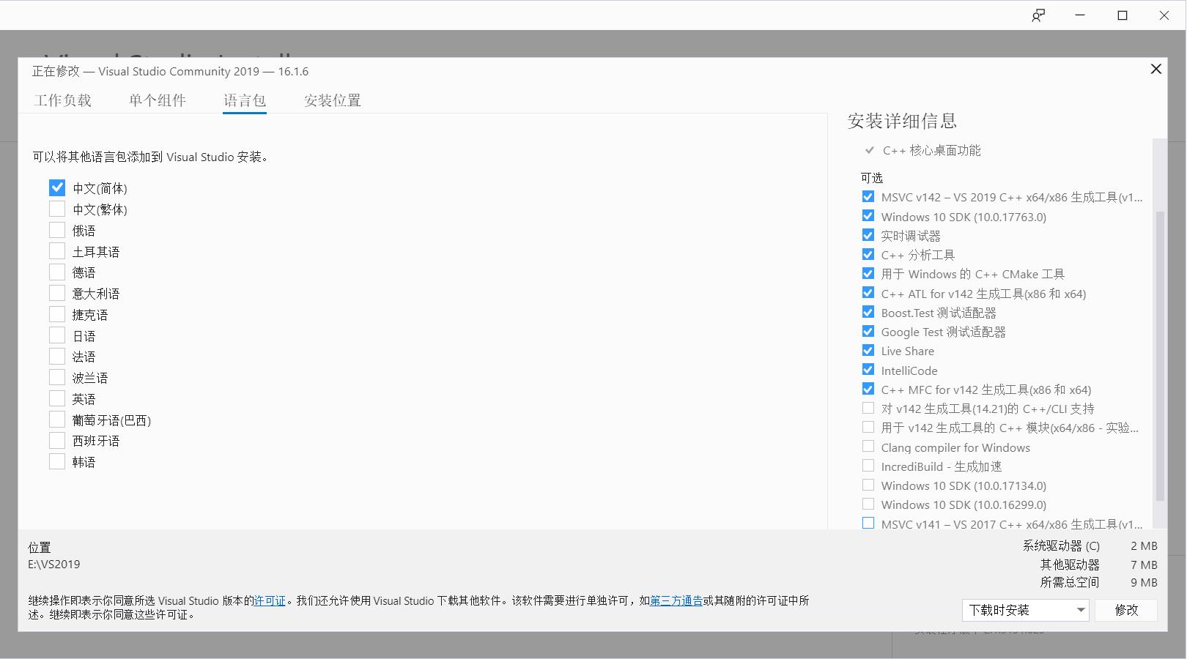Image resolution: width=1187 pixels, height=659 pixels.
Task: Check the 法语 language pack
Action: point(57,357)
